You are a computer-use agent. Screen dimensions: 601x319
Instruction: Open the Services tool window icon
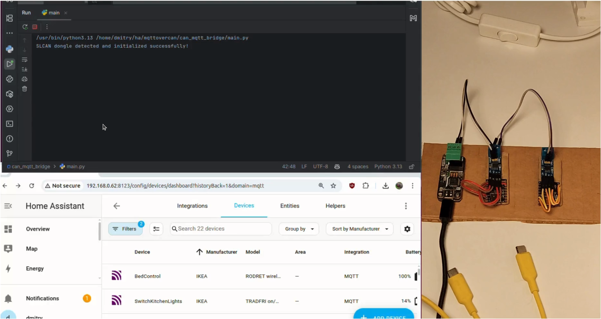[x=9, y=109]
